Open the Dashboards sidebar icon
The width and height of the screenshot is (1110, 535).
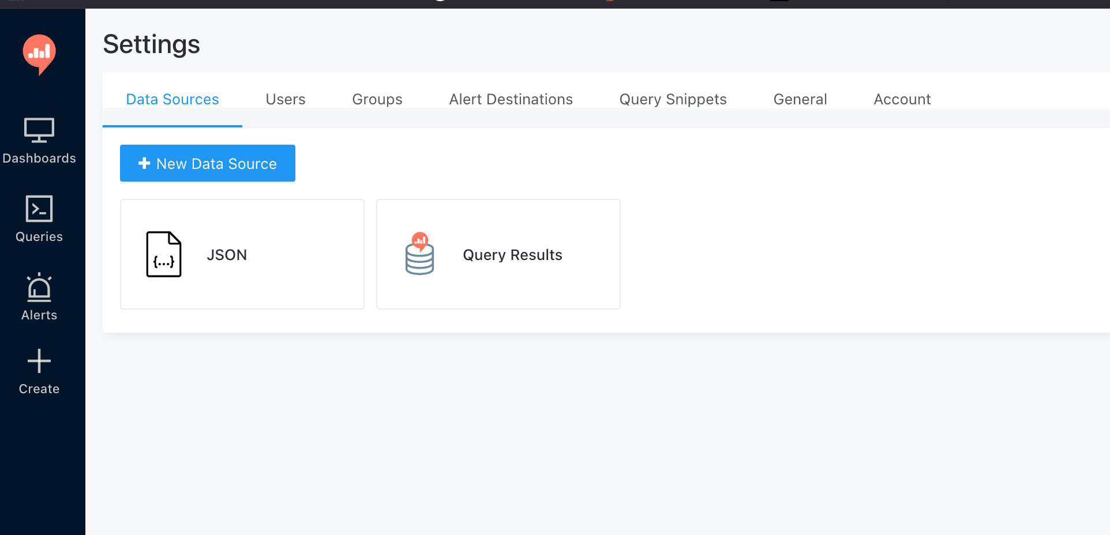[39, 131]
